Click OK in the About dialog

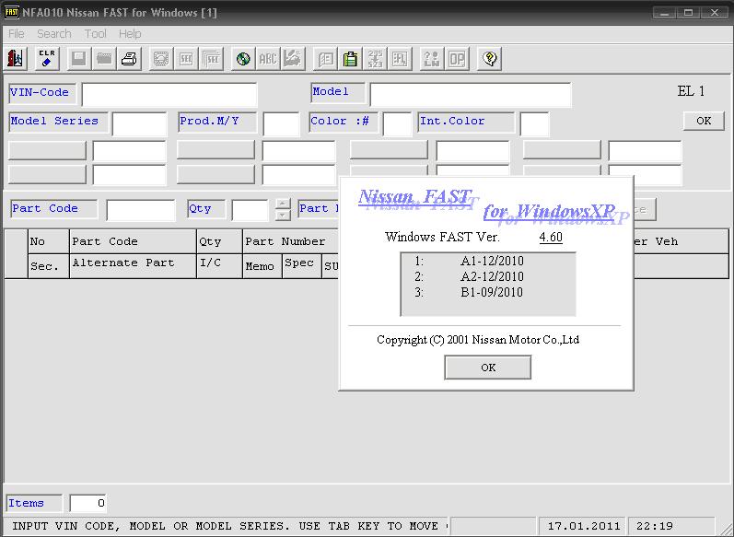[488, 368]
